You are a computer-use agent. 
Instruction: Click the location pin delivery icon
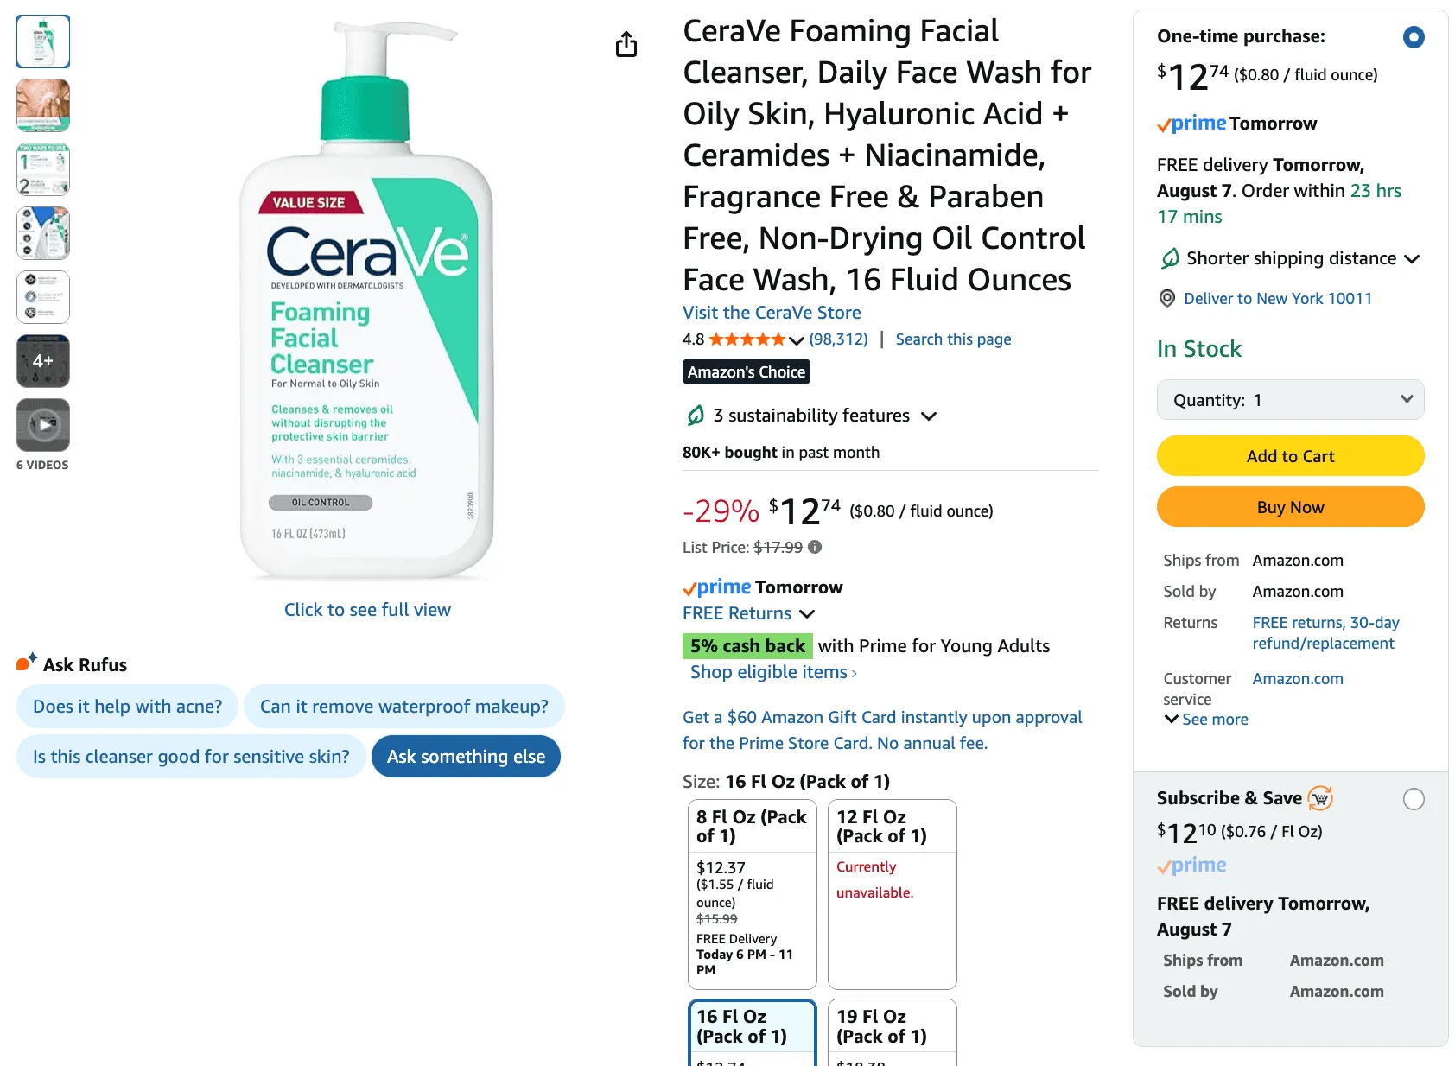1167,298
